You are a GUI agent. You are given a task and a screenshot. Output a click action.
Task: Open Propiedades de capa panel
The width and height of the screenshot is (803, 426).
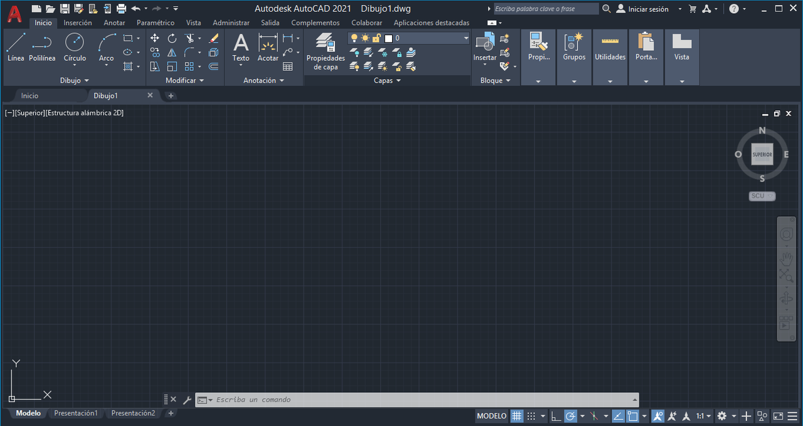pos(326,51)
